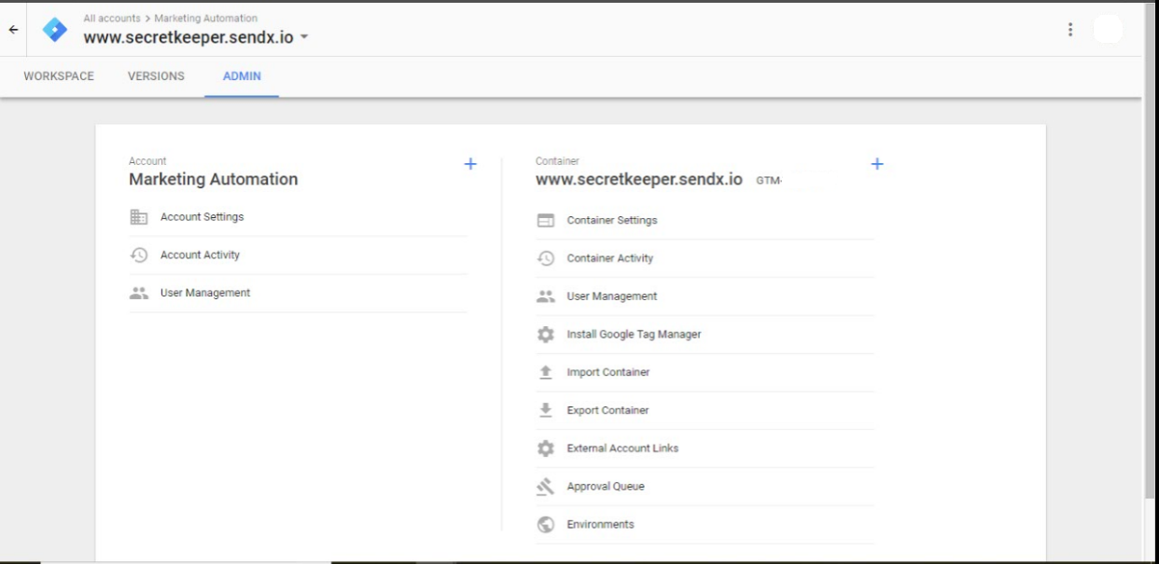Click the vertical scrollbar on the right
1159x564 pixels.
tap(1150, 252)
